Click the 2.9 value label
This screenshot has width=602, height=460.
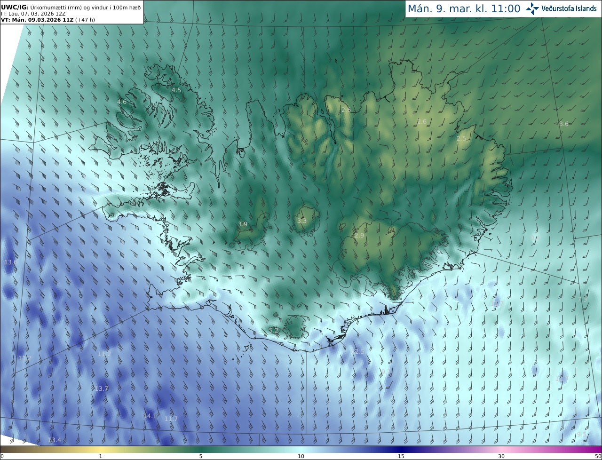[360, 235]
